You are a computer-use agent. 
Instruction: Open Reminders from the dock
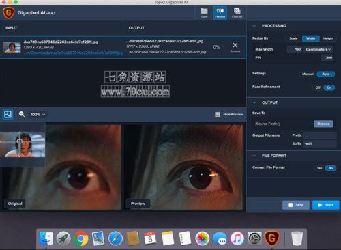(x=185, y=238)
